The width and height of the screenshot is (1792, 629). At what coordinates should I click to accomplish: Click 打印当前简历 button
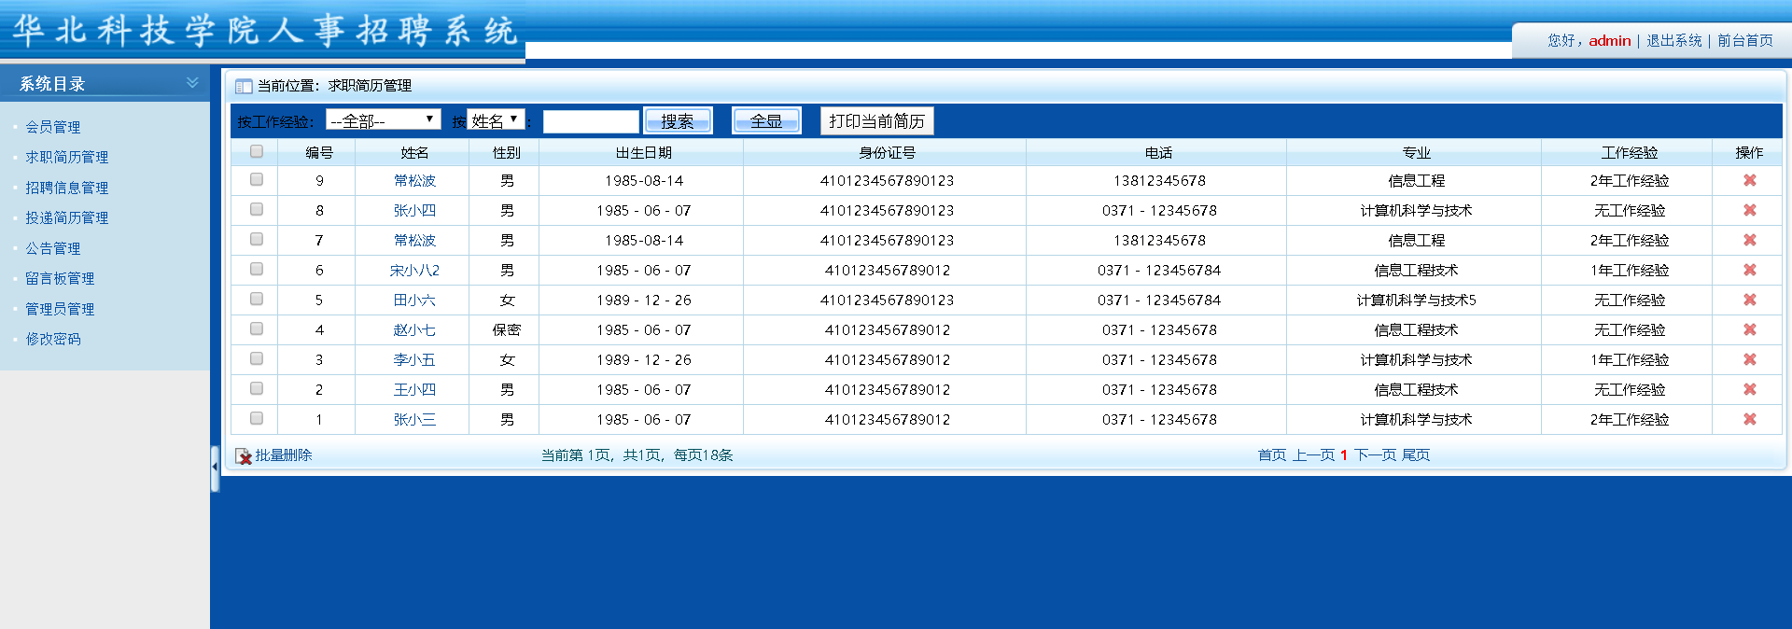click(877, 121)
